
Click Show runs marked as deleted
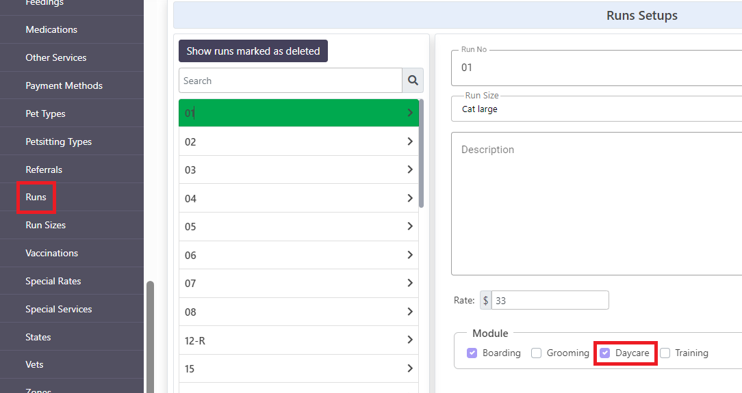253,51
